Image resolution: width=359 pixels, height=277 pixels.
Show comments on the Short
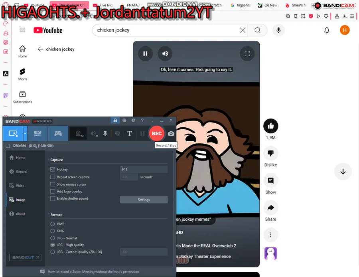tap(270, 180)
